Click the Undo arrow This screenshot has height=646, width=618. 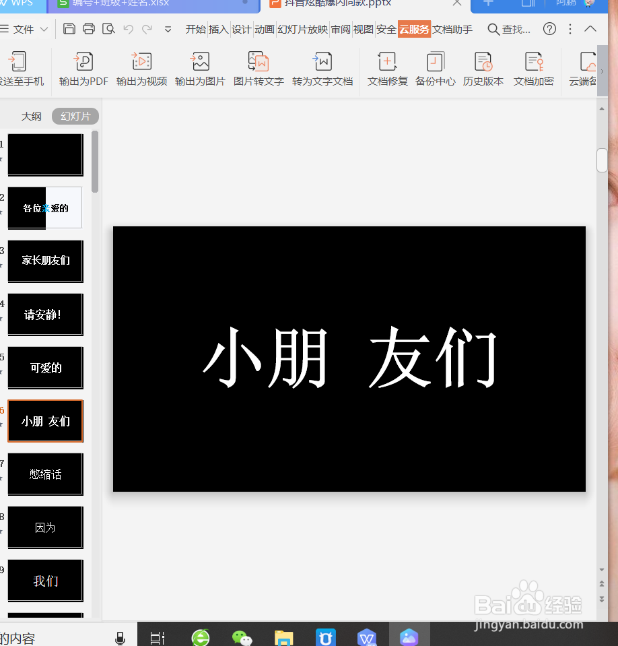tap(128, 29)
